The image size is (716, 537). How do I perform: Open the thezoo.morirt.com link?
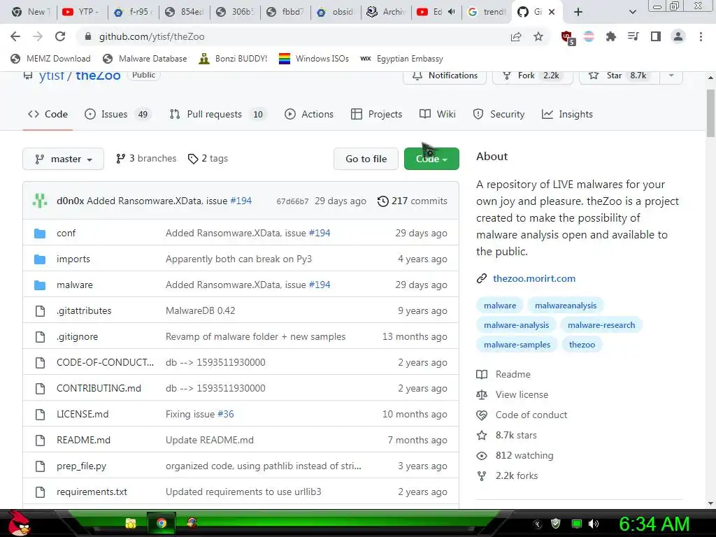pyautogui.click(x=534, y=278)
